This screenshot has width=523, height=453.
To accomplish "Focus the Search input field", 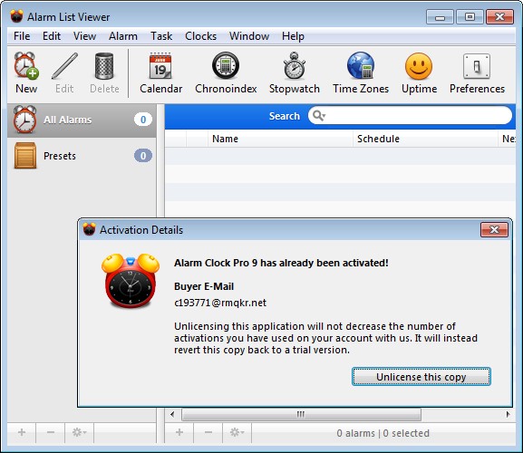I will [x=411, y=116].
